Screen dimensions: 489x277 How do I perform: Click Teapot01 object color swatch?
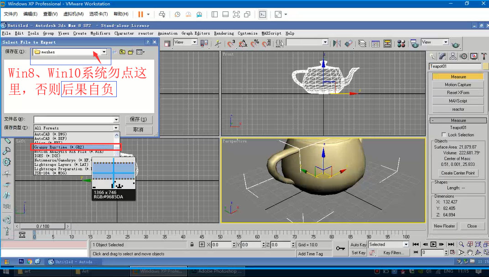(485, 67)
